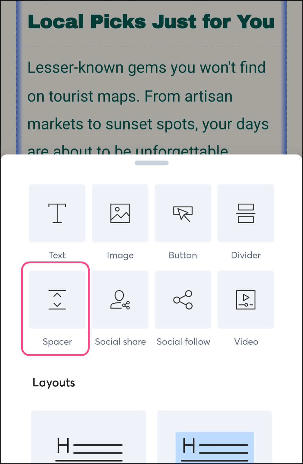Tap the "Divider" label text
The width and height of the screenshot is (303, 464).
[246, 255]
